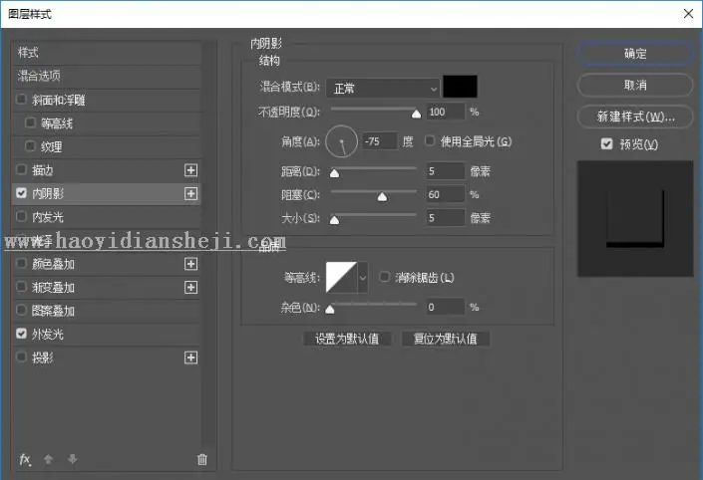This screenshot has width=703, height=480.
Task: Toggle the 使用全局光 checkbox
Action: (430, 140)
